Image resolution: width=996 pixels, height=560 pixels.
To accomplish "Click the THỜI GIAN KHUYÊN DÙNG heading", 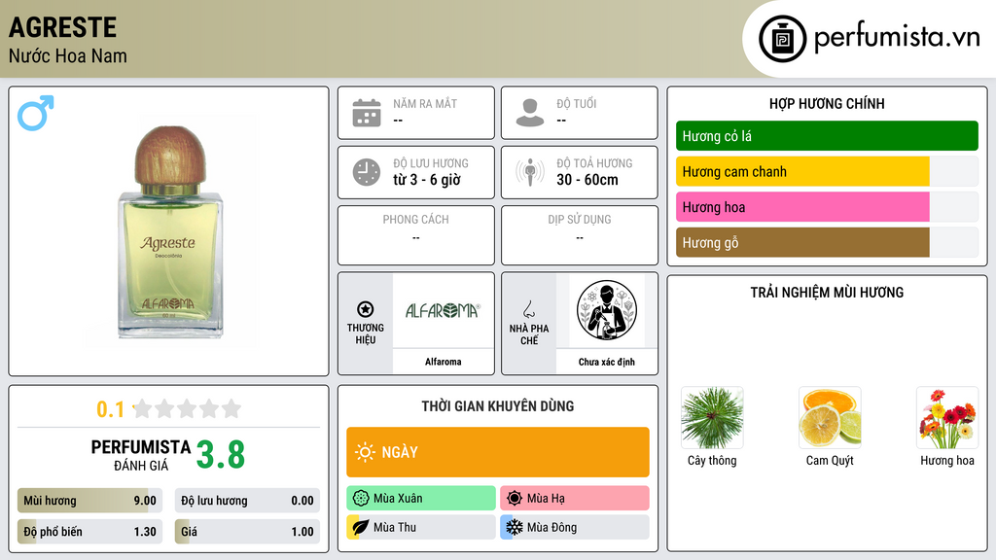I will point(498,406).
